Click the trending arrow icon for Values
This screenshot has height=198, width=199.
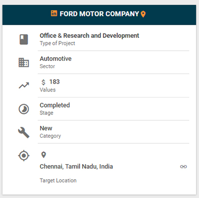(x=24, y=86)
